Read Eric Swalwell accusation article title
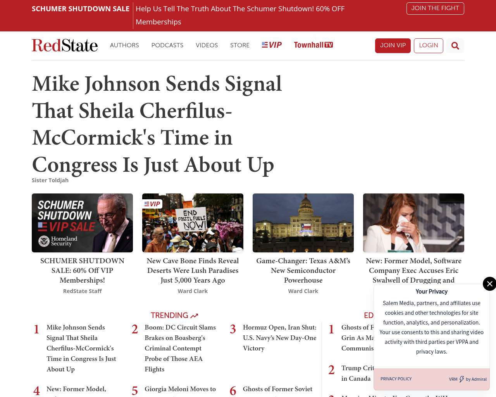This screenshot has height=397, width=496. coord(413,271)
